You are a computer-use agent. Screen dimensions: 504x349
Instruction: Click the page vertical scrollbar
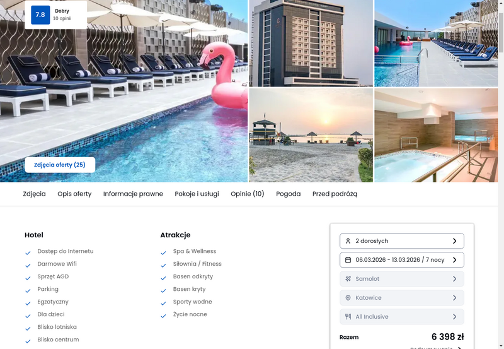click(x=501, y=174)
